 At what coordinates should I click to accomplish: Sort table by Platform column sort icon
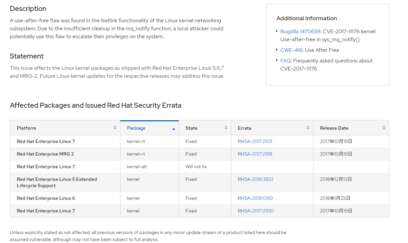[x=115, y=128]
